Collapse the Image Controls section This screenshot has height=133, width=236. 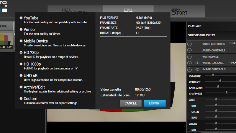(189, 69)
